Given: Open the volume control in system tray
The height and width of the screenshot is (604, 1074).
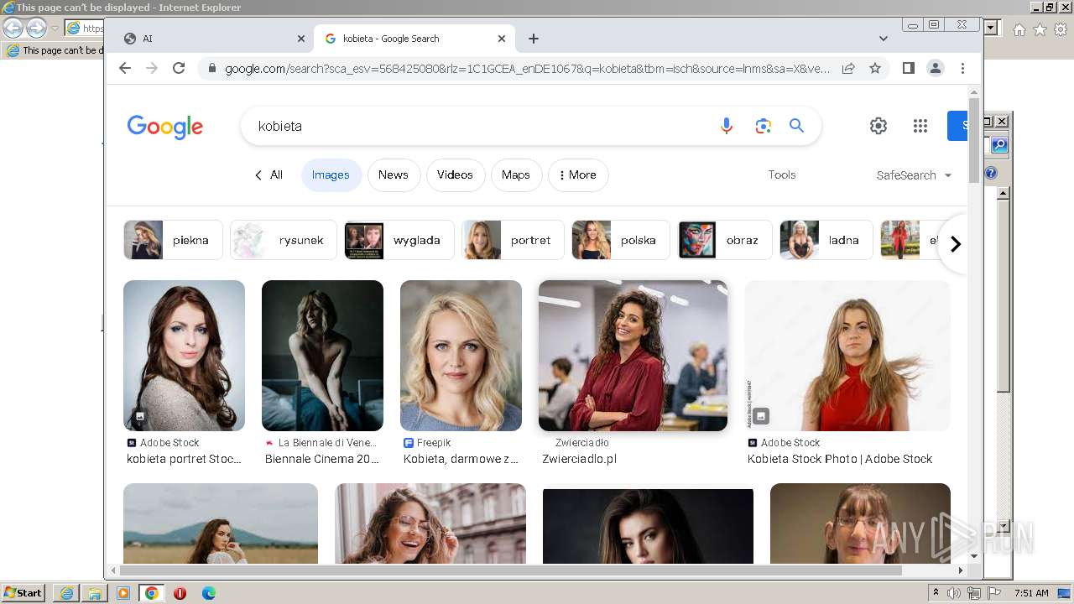Looking at the screenshot, I should point(954,593).
